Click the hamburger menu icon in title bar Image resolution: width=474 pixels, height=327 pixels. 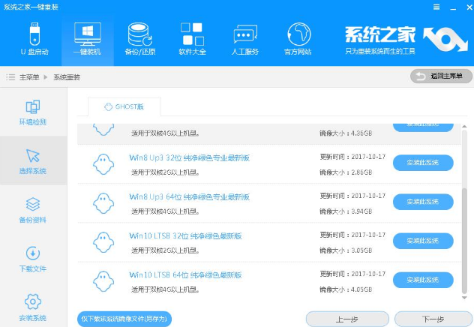click(x=436, y=7)
